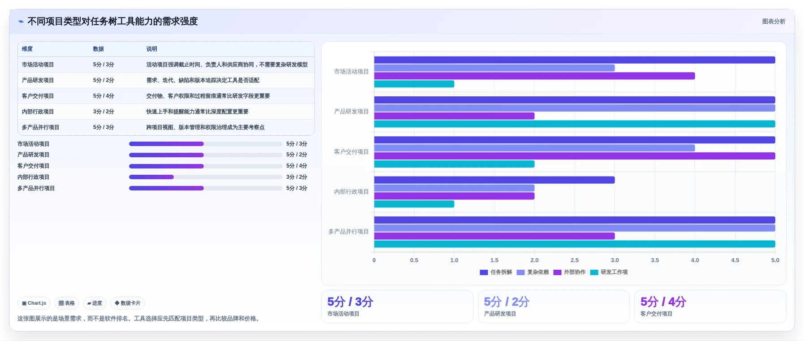Click the 3分 / 2分 table data cell
Viewport: 804px width, 341px height.
(103, 112)
